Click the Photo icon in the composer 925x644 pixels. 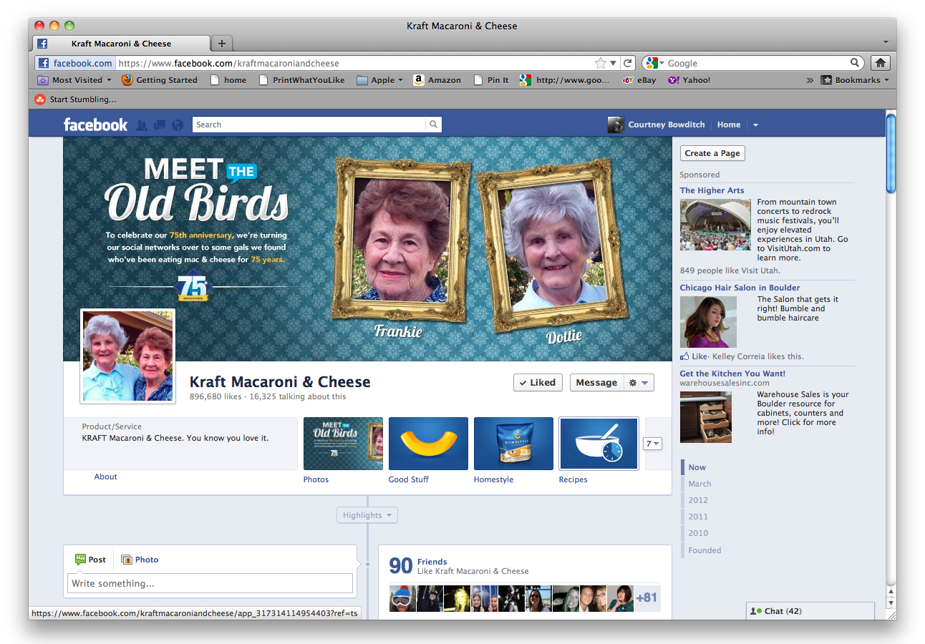(x=127, y=560)
